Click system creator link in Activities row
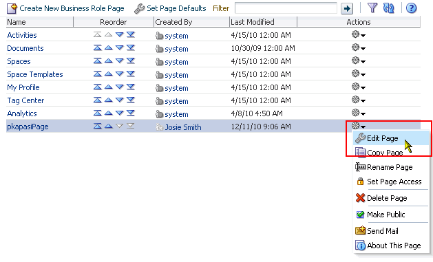The image size is (433, 262). pyautogui.click(x=176, y=36)
